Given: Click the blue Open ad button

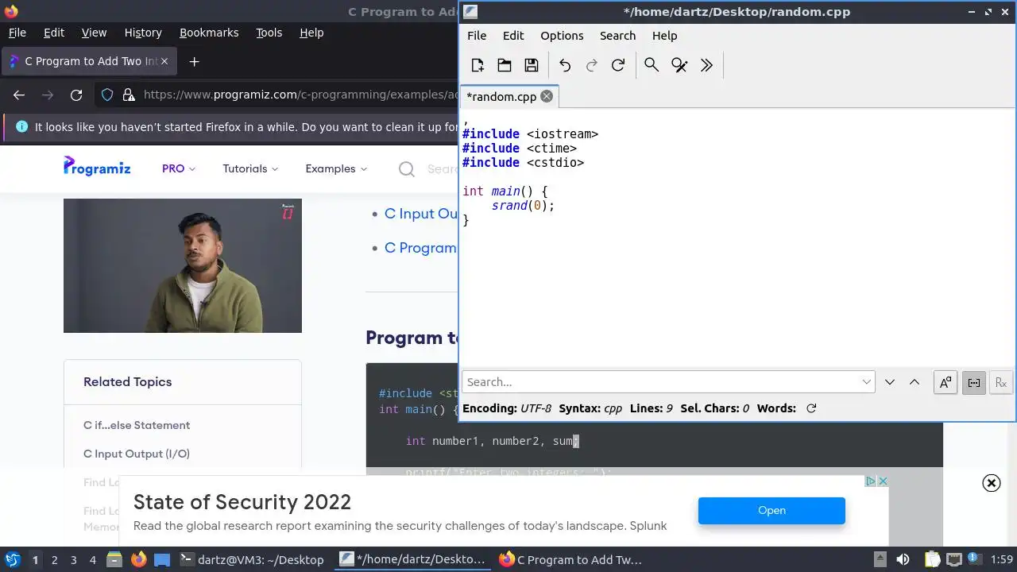Looking at the screenshot, I should pos(771,511).
